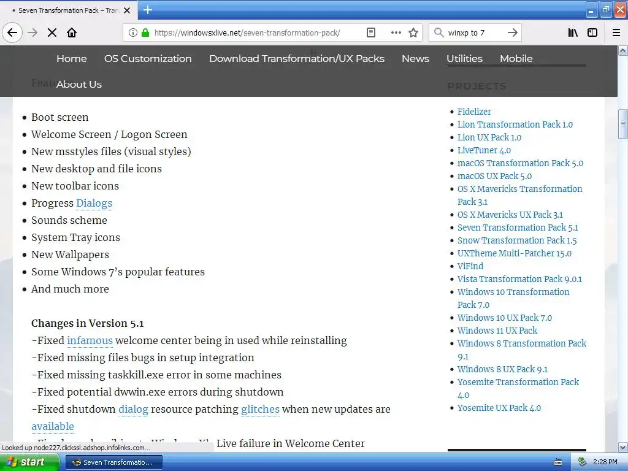Open Yosemite Transformation Pack 4.0 link
The width and height of the screenshot is (628, 471).
click(x=518, y=388)
